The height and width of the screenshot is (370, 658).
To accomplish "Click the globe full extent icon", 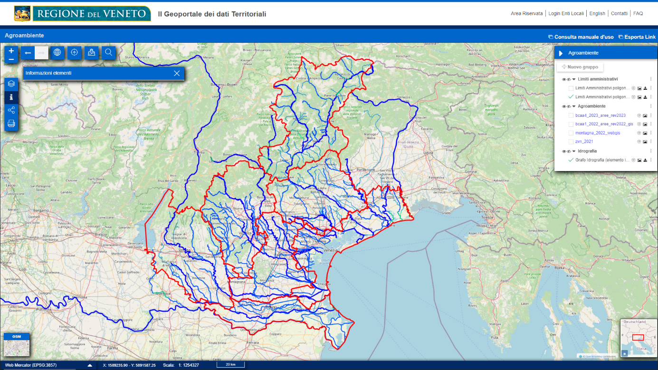I will pos(57,53).
